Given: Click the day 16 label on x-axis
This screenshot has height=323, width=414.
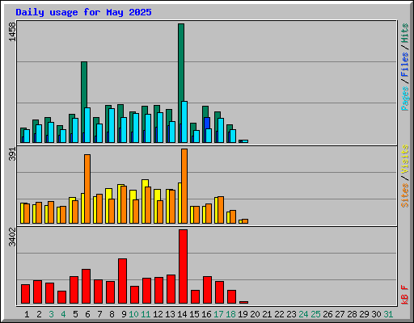Looking at the screenshot, I should point(206,314).
